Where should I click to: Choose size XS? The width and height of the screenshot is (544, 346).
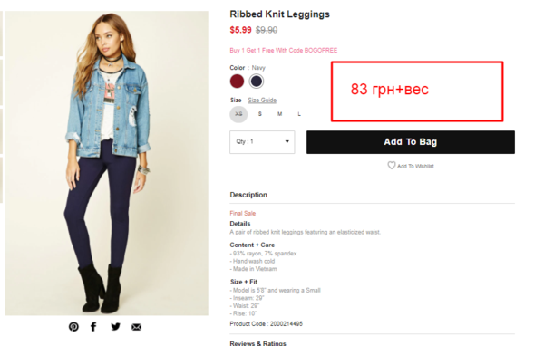coord(238,114)
